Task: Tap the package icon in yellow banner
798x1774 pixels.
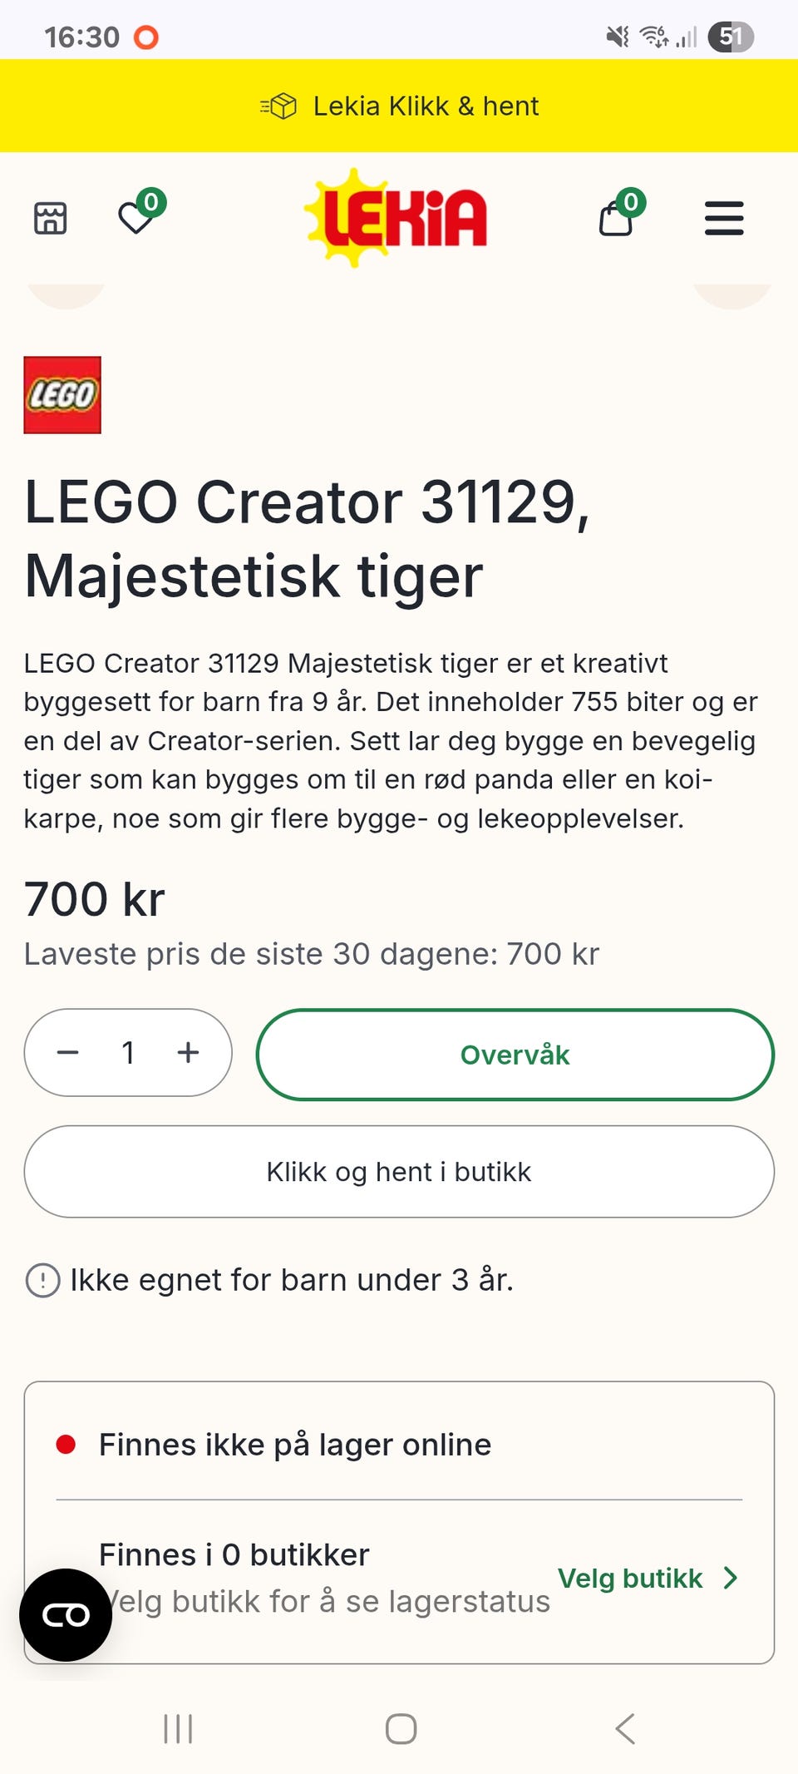Action: tap(279, 106)
